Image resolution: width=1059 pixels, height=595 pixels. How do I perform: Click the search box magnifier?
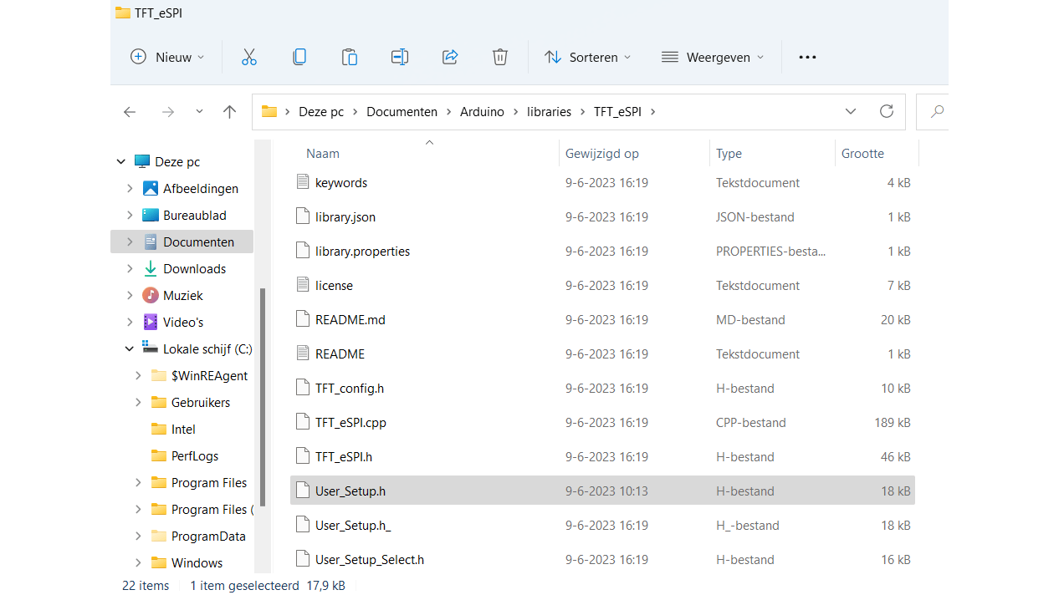point(938,111)
